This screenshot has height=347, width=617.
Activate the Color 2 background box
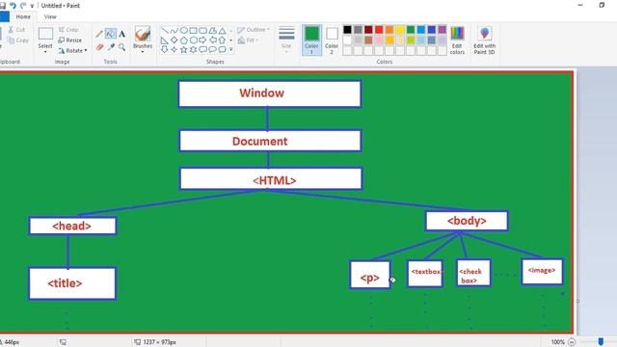332,40
